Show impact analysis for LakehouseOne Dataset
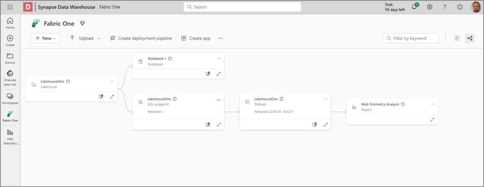This screenshot has width=484, height=187. point(315,125)
